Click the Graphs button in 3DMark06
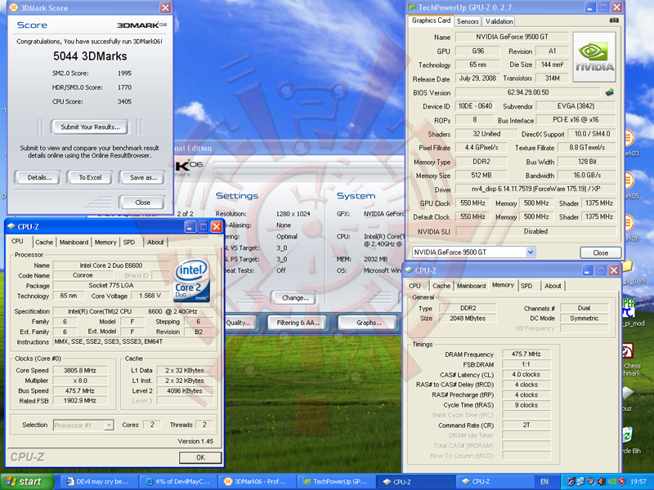 tap(369, 323)
